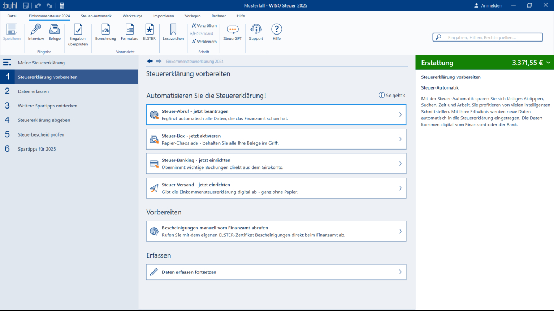Collapse the Meine Steuererklärung navigation menu
The width and height of the screenshot is (554, 311).
click(8, 63)
